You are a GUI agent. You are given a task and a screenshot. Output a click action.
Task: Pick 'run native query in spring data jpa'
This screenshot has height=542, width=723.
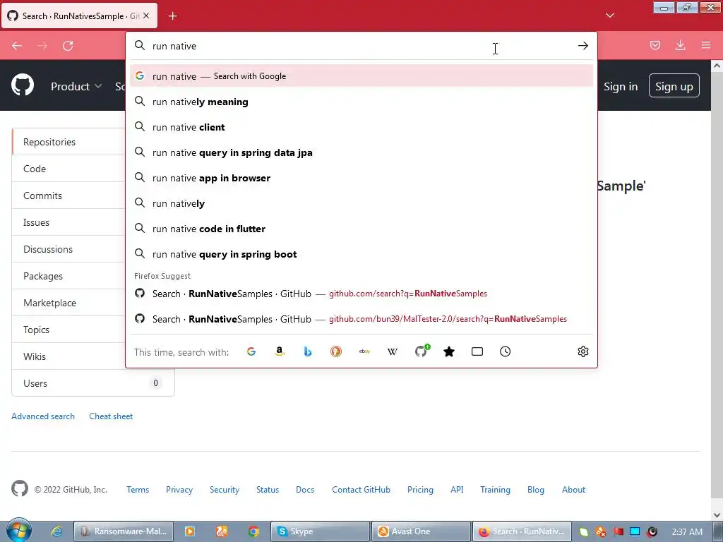click(x=361, y=152)
